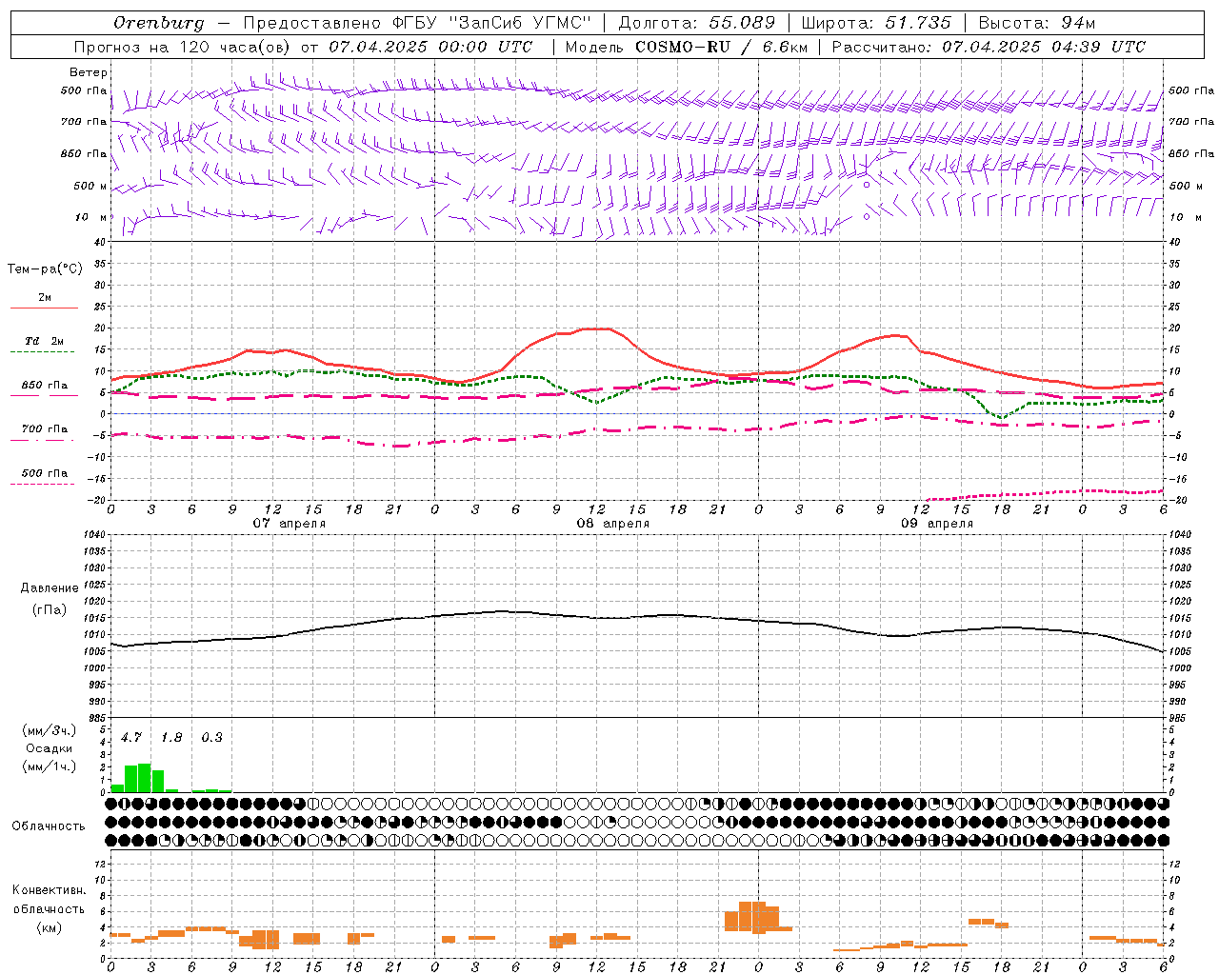Click the 'Давление' pressure panel label

[50, 588]
